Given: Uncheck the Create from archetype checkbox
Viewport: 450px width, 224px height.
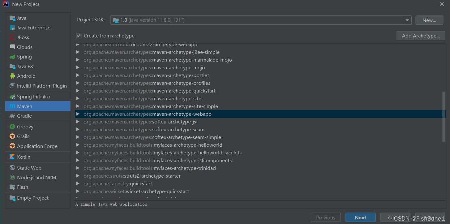Looking at the screenshot, I should tap(79, 36).
